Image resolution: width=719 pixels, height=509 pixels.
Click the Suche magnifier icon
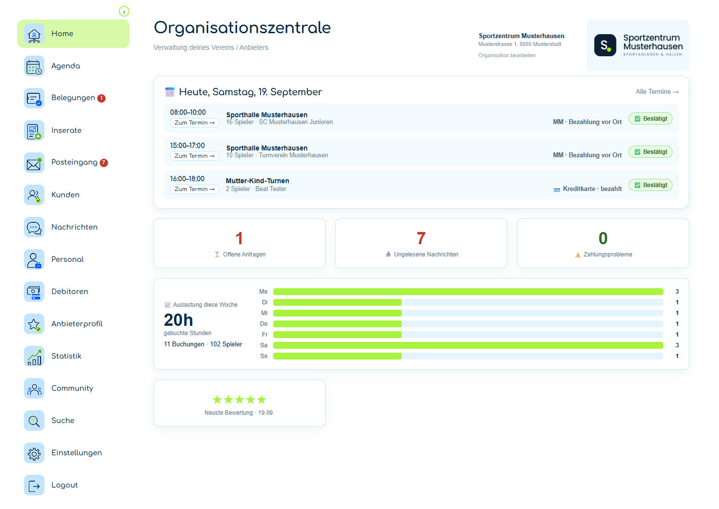tap(34, 421)
